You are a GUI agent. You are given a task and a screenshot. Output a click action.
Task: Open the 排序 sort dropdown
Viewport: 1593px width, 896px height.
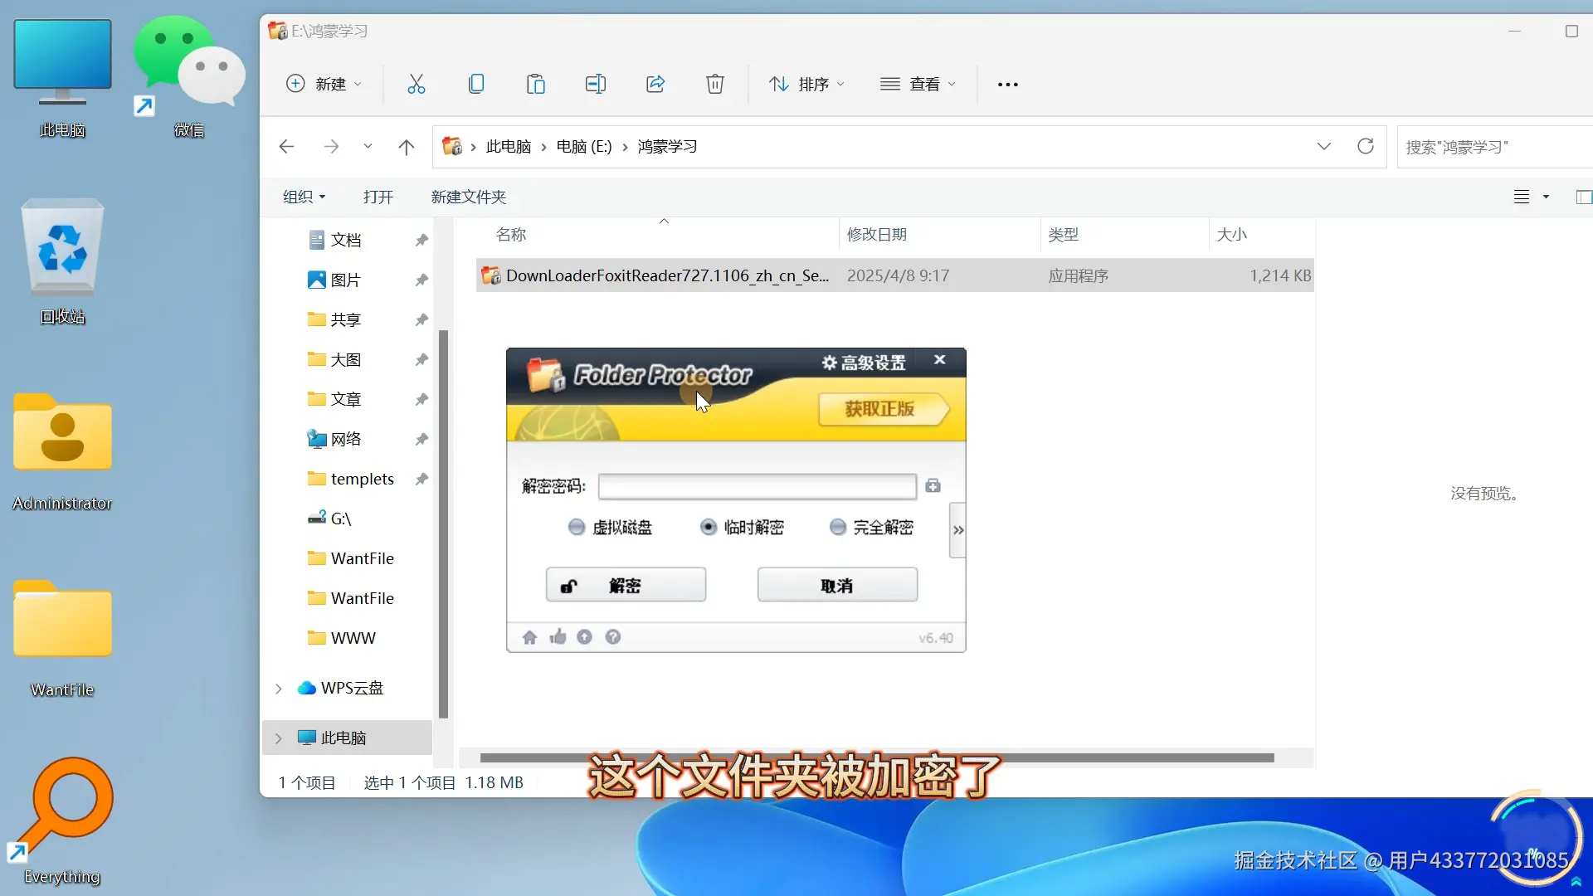(x=806, y=84)
